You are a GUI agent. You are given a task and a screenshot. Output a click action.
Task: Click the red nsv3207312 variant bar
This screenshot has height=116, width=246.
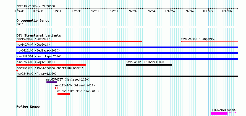click(64, 94)
